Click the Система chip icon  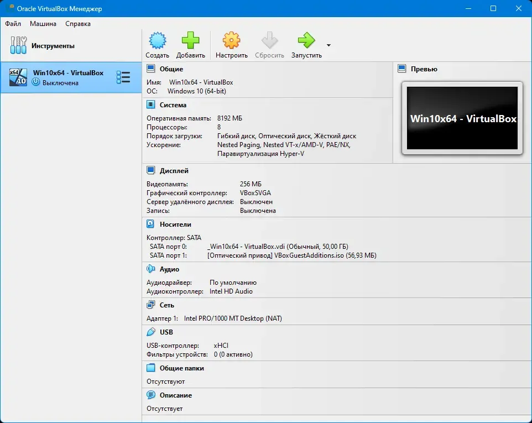150,105
